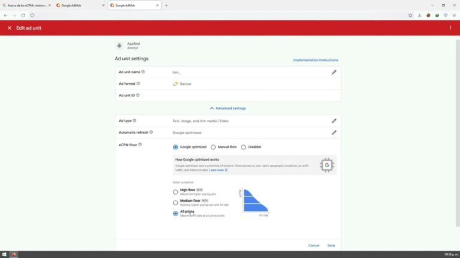Select the High floor method
Image resolution: width=460 pixels, height=258 pixels.
coord(175,192)
